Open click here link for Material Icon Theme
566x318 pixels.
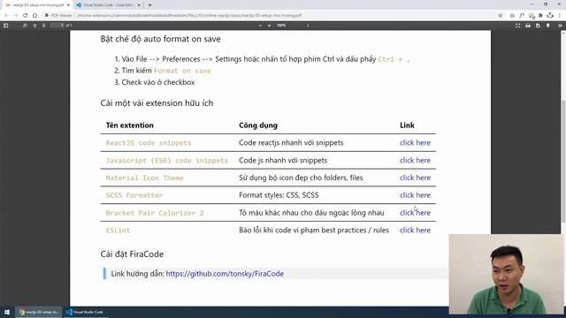click(415, 178)
